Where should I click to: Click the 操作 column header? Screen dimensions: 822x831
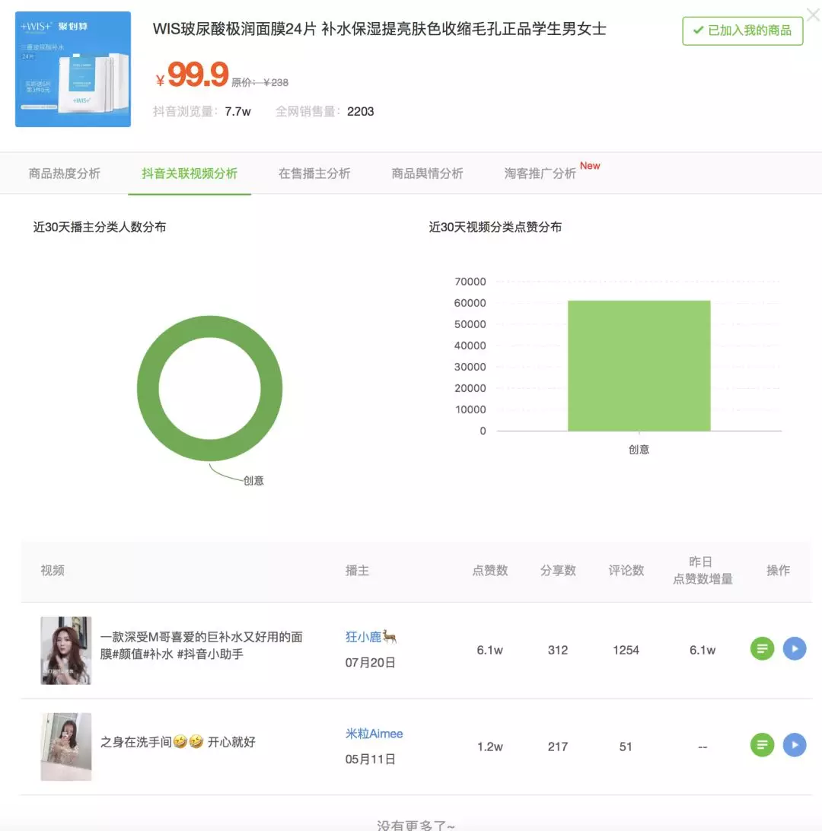click(778, 570)
